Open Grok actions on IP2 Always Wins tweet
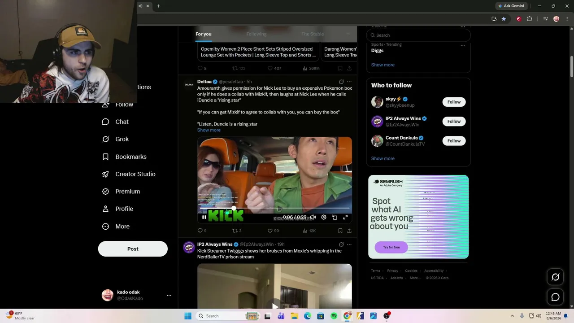 point(341,244)
